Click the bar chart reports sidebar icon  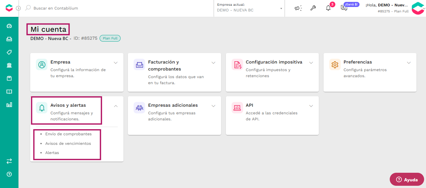(x=9, y=104)
